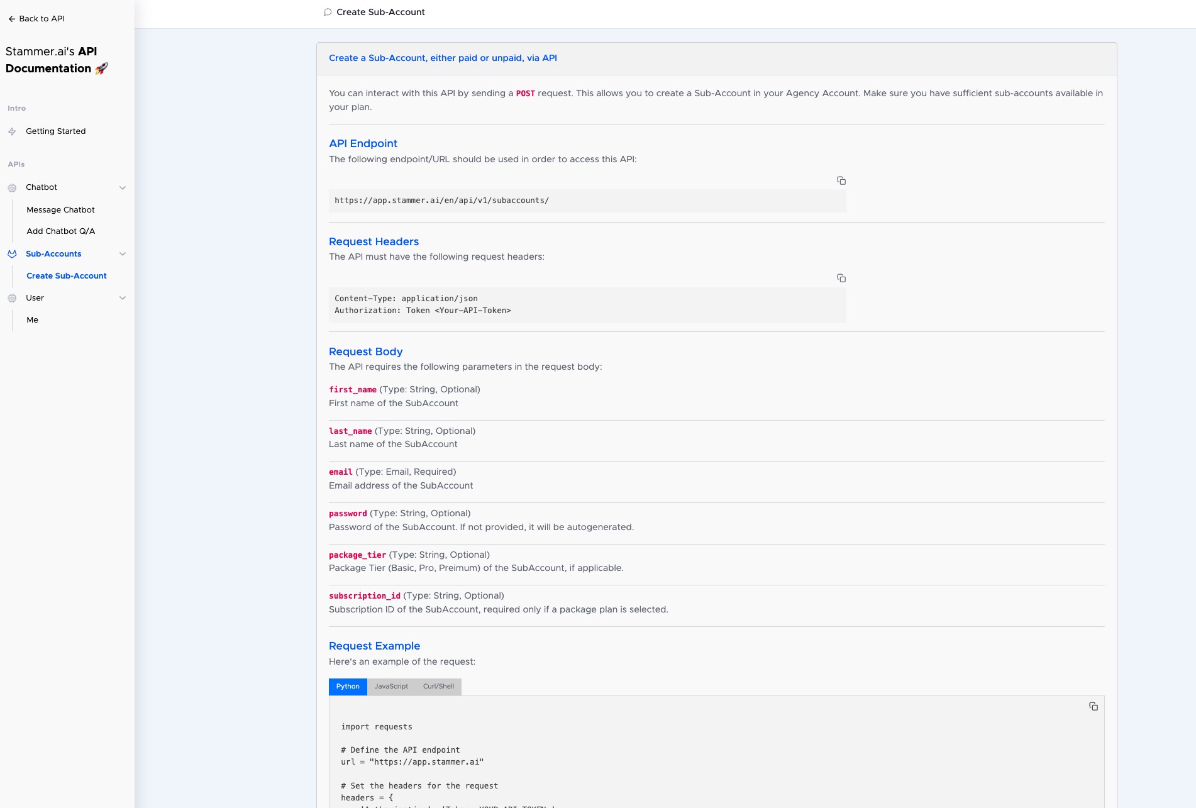
Task: Go to the Me API page
Action: pos(32,320)
